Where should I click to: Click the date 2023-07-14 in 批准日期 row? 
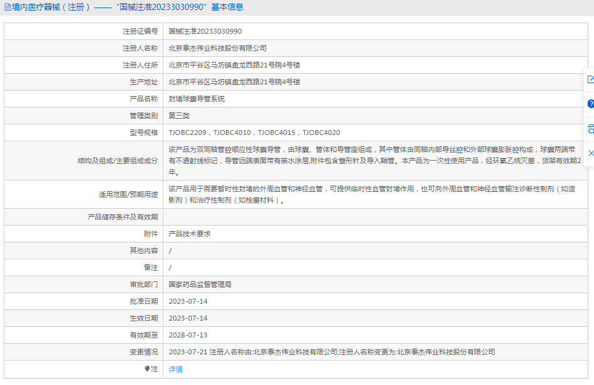188,301
